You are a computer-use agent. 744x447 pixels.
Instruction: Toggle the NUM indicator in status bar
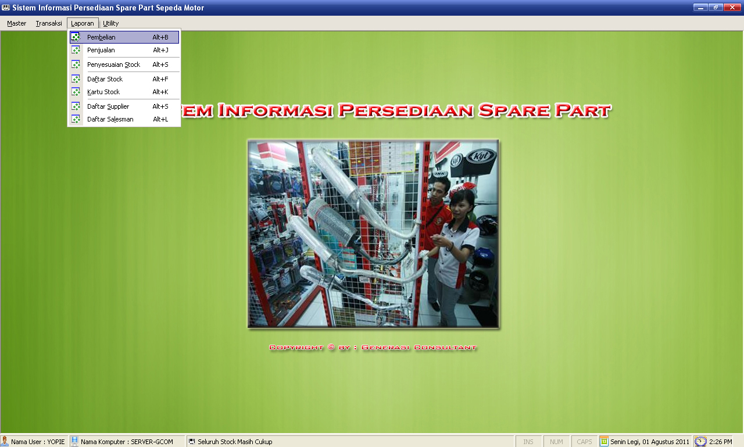[556, 442]
